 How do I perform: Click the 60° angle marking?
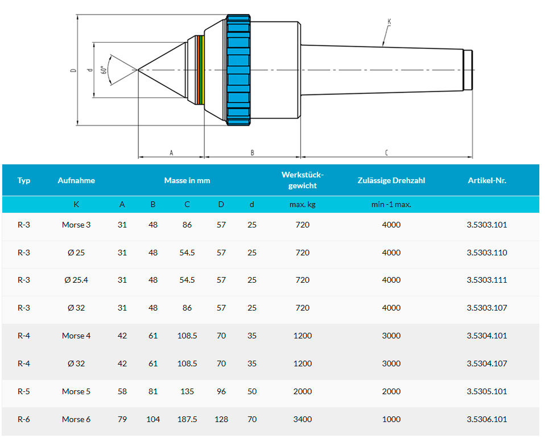(x=104, y=70)
